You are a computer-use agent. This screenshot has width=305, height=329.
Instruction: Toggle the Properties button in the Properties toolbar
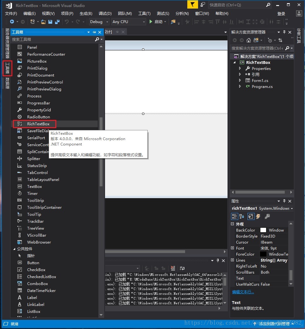point(251,216)
